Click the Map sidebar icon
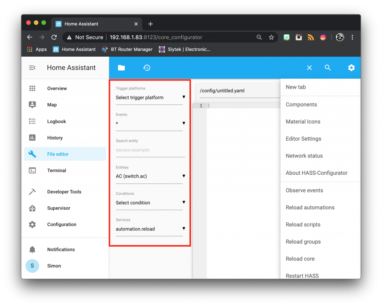 32,105
